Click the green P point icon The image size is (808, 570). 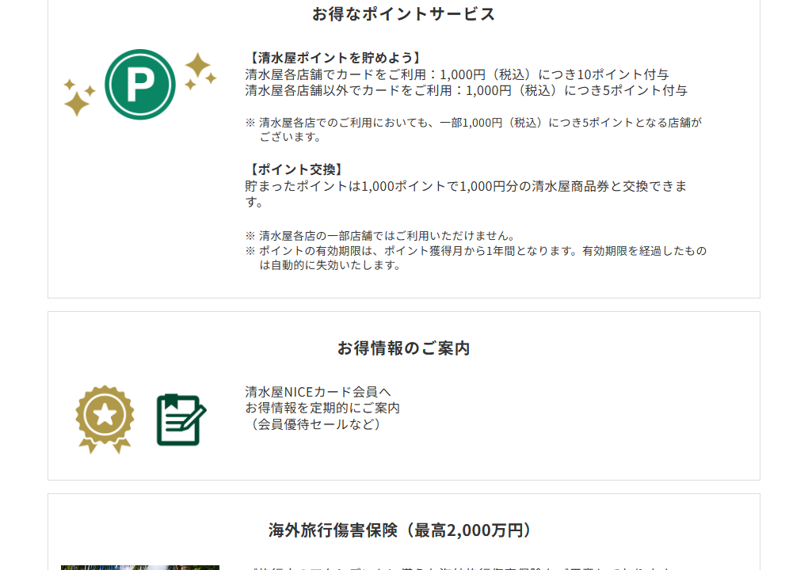[140, 85]
